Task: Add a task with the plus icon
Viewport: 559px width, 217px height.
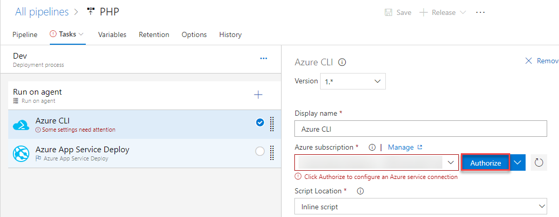Action: 258,95
